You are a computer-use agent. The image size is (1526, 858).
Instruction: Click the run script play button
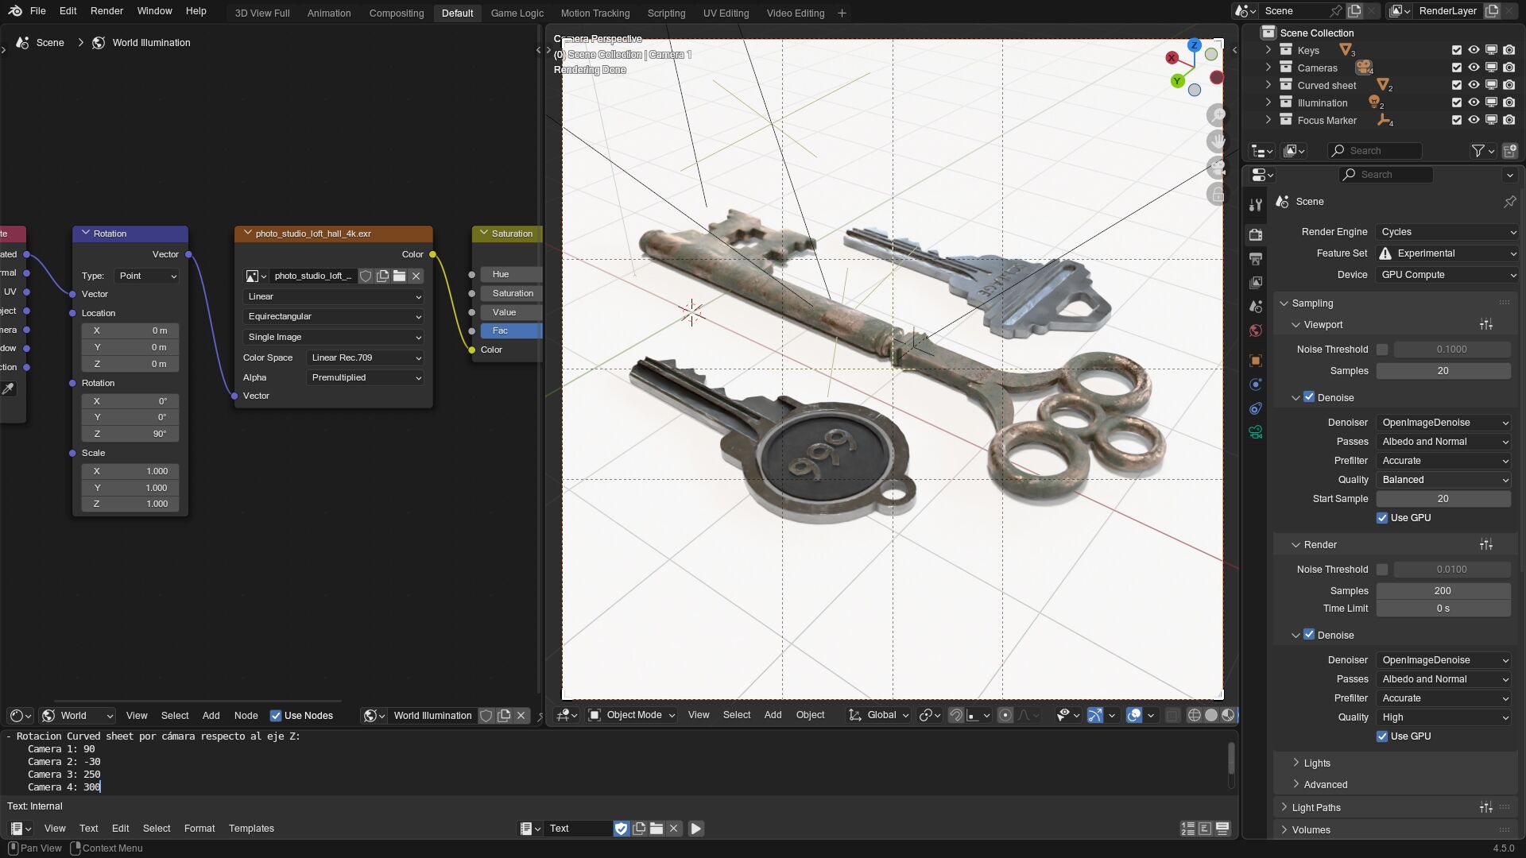(695, 829)
